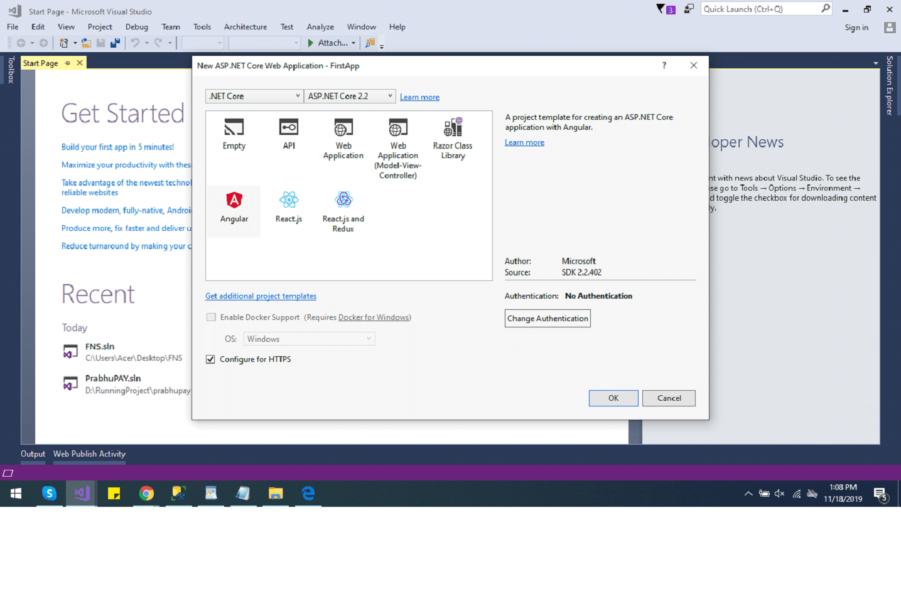Expand the Undo history dropdown arrow
The width and height of the screenshot is (901, 599).
[x=146, y=43]
